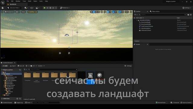Open the Actor menu
193x109 pixels.
(41, 1)
